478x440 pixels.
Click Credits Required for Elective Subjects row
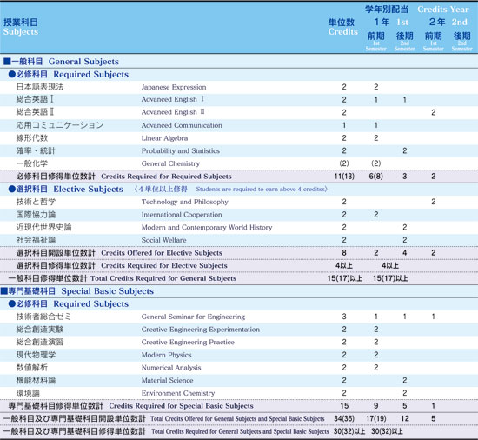[x=239, y=265]
